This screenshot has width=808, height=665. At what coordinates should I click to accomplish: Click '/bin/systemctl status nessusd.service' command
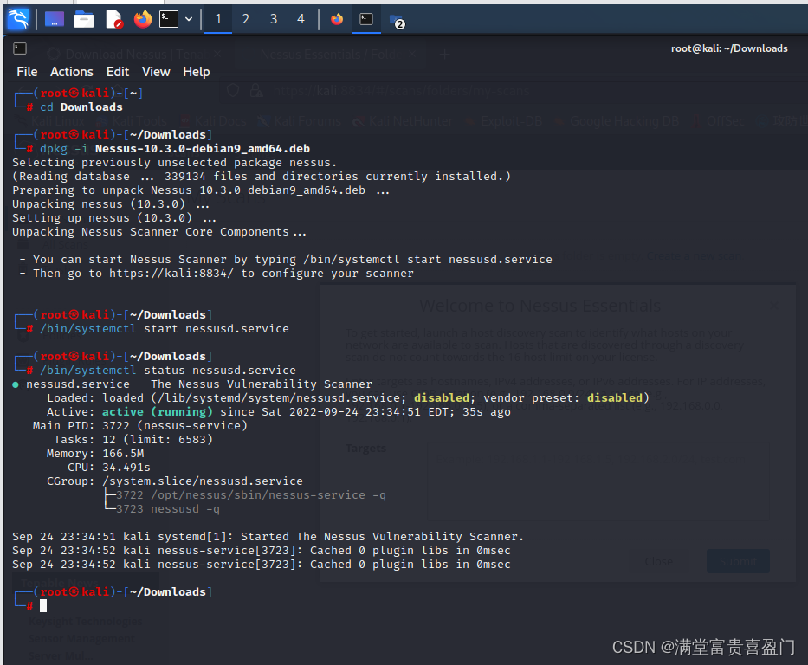pos(168,371)
